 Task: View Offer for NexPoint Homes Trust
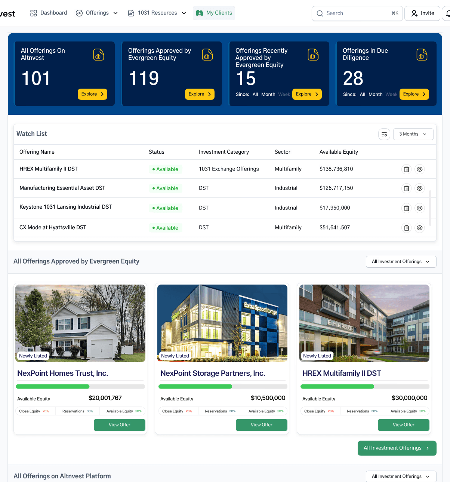[120, 425]
